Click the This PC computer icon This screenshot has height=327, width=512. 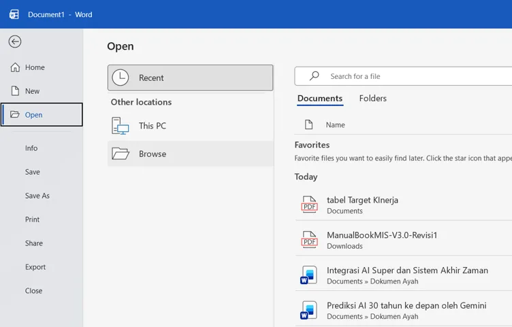pyautogui.click(x=120, y=126)
